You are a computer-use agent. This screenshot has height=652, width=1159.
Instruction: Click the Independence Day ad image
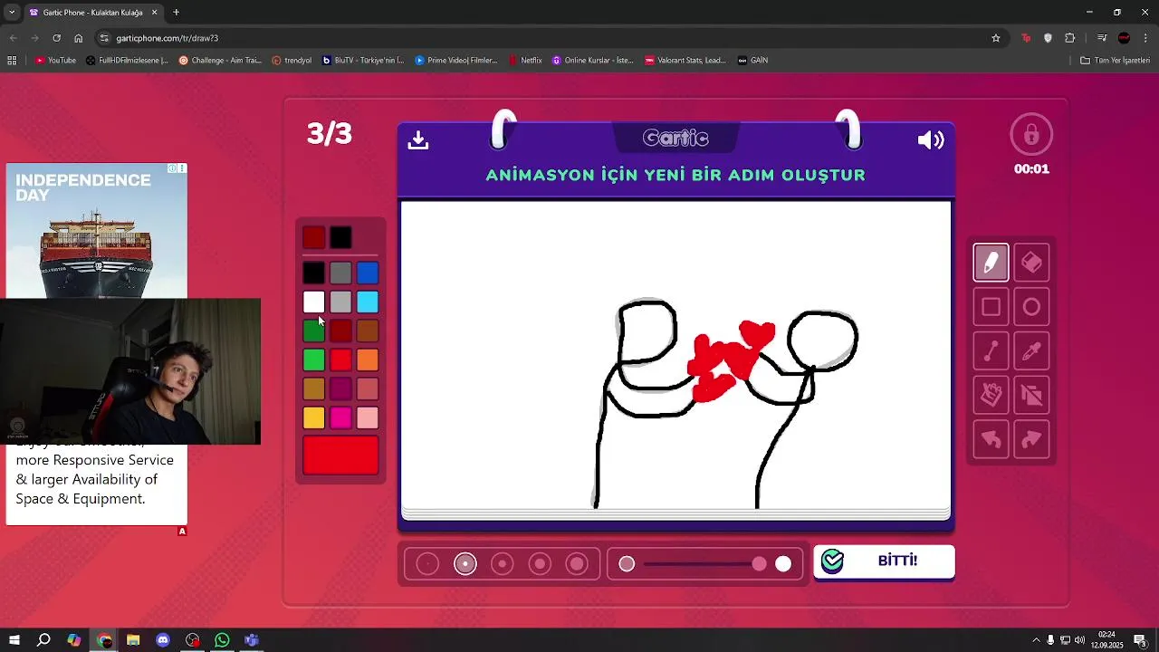click(97, 231)
